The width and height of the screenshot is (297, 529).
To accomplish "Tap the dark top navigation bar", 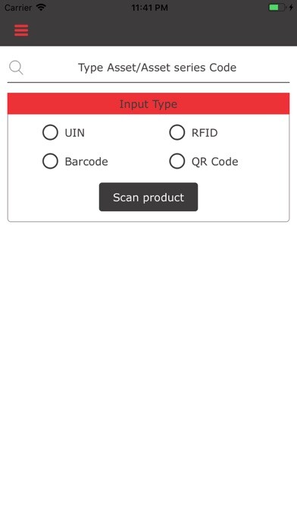I will (148, 30).
